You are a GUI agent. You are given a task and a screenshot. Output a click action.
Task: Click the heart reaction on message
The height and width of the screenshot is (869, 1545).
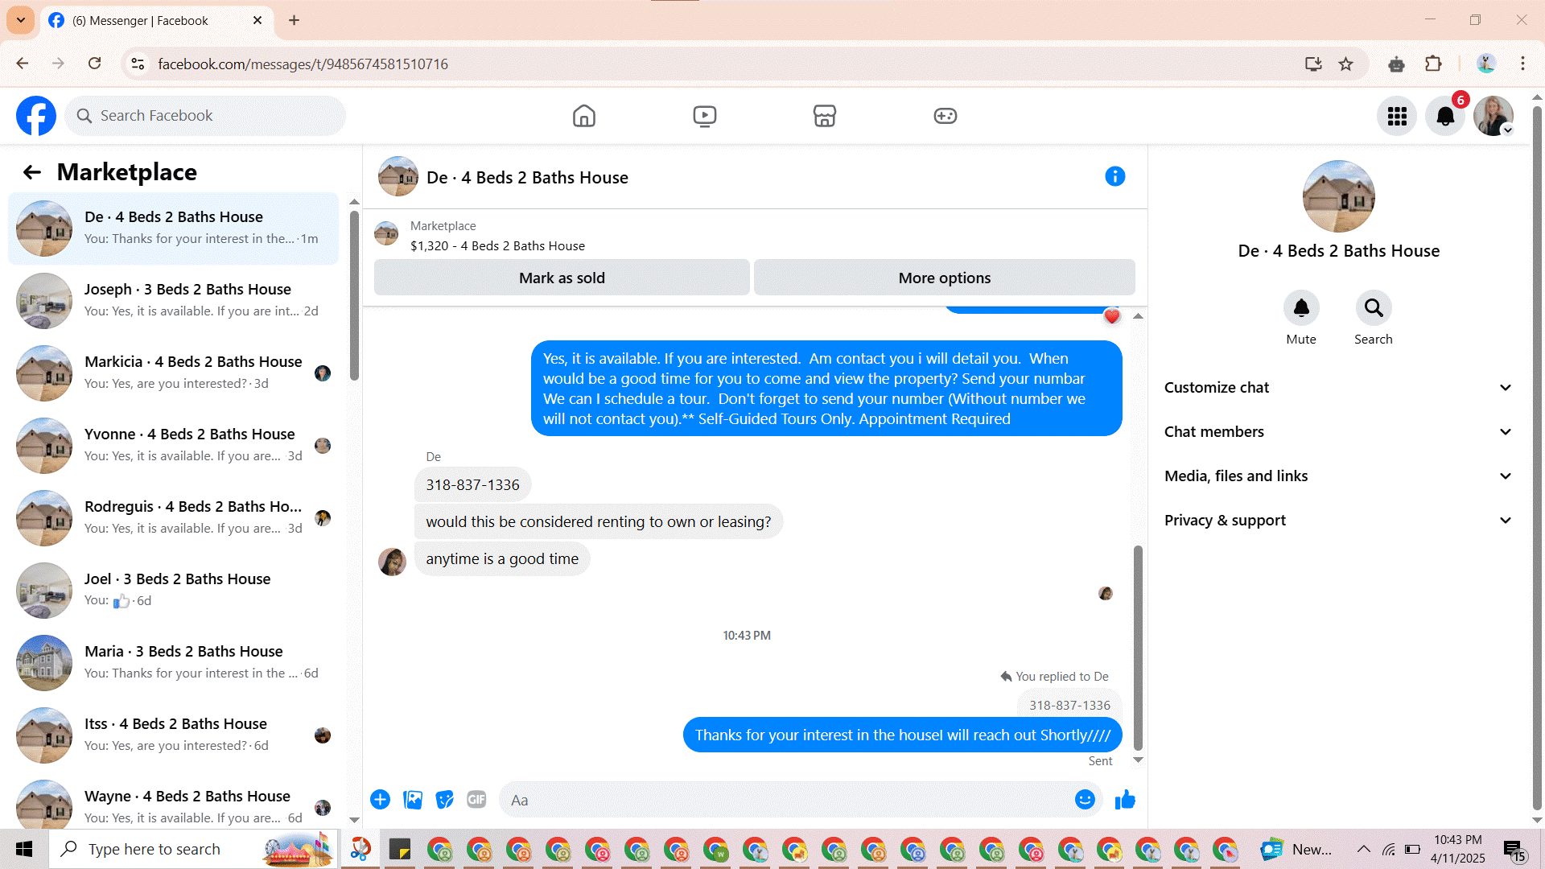1112,317
